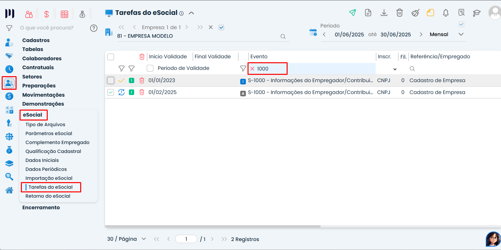This screenshot has width=501, height=250.
Task: Click the info icon next to Tarefas do eSocial
Action: (181, 14)
